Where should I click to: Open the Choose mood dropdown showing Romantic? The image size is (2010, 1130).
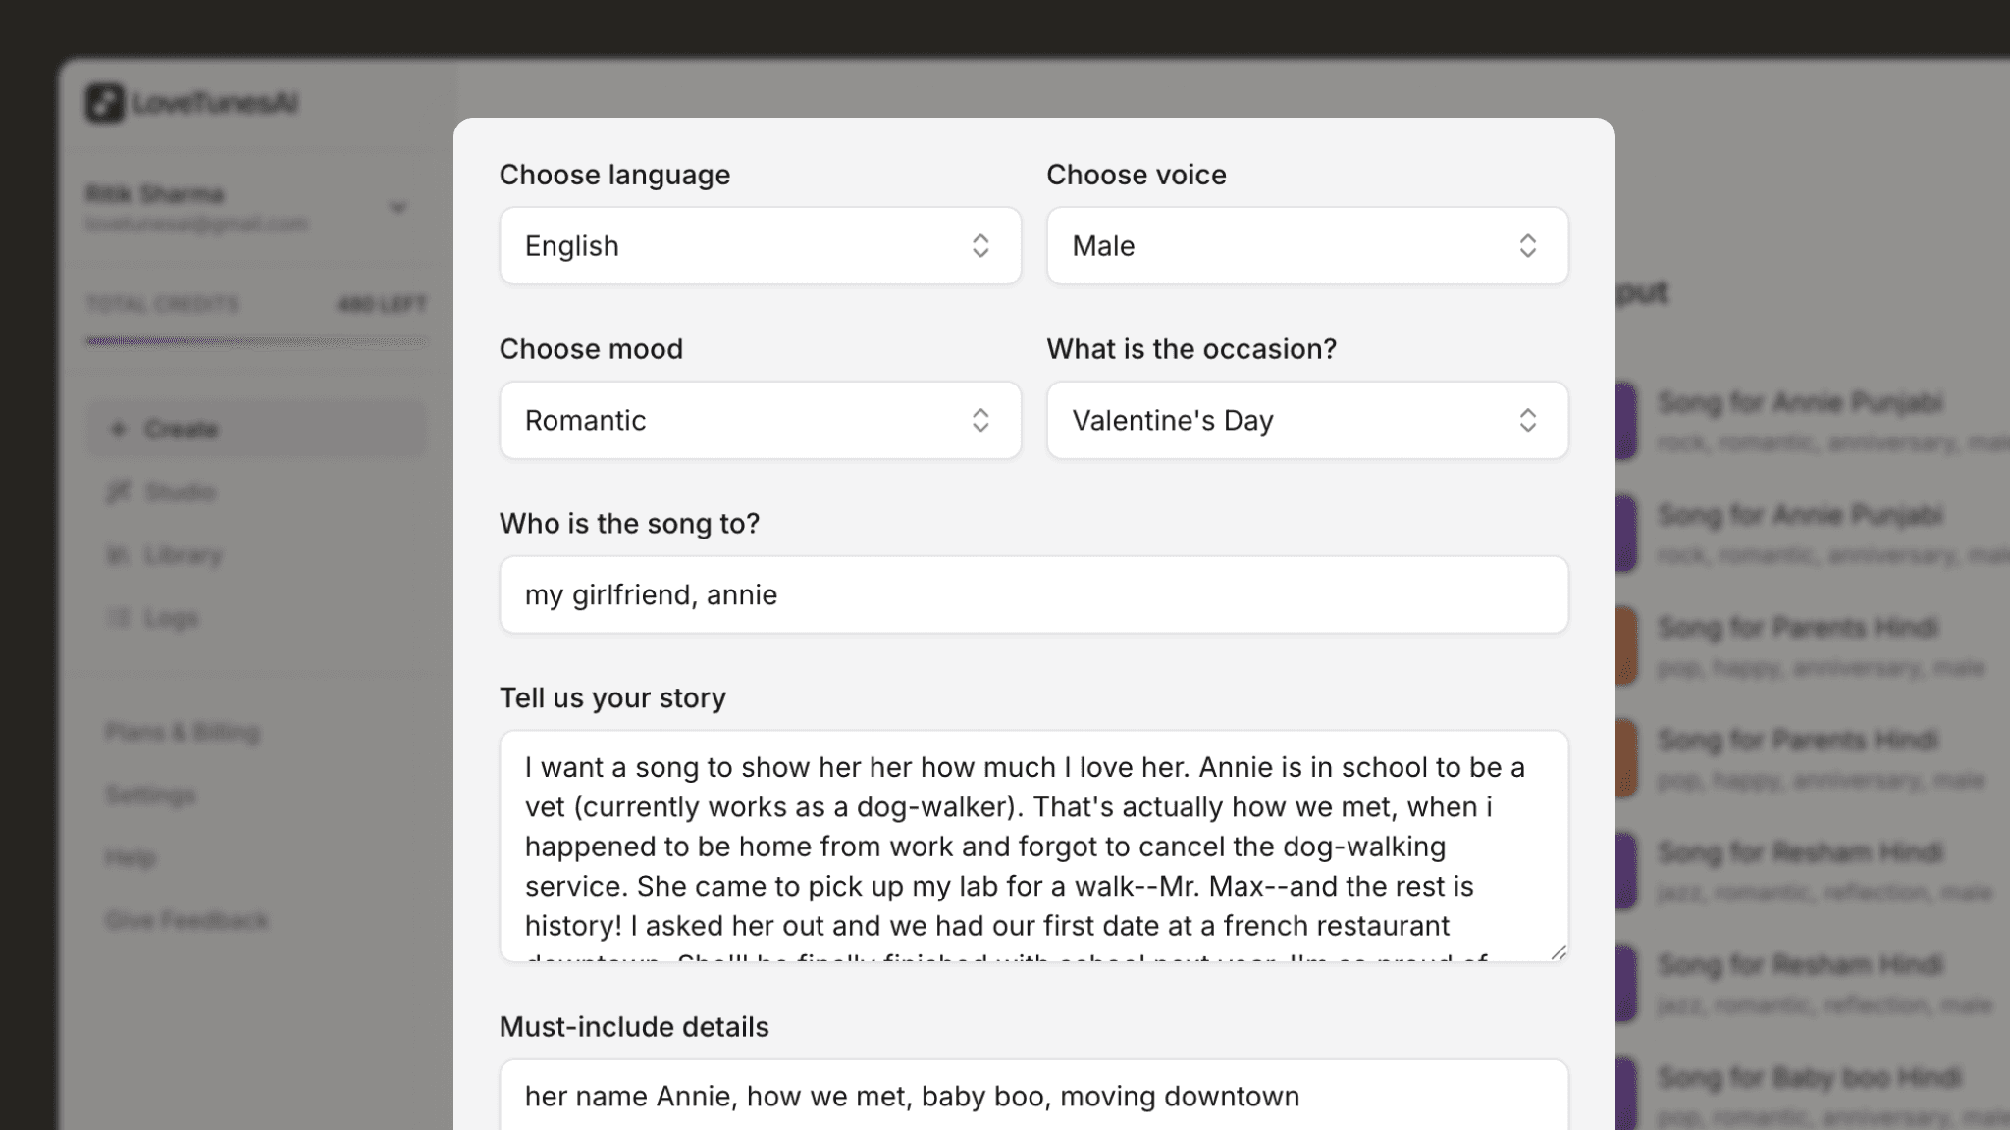coord(761,420)
